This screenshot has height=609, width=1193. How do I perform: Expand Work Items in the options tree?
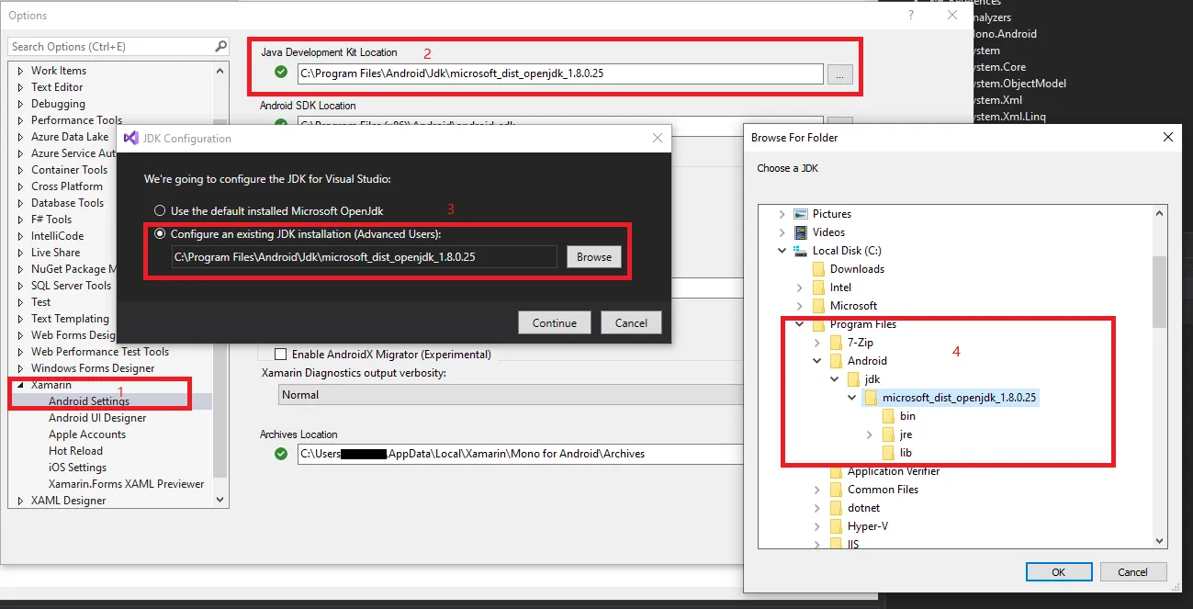click(x=21, y=71)
